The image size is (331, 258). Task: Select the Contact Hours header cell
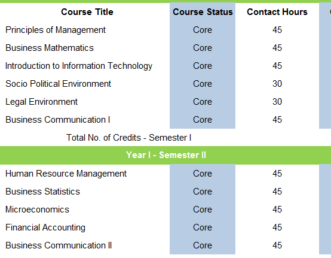(277, 12)
